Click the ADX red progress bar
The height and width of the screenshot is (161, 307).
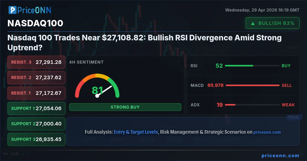(x=230, y=105)
